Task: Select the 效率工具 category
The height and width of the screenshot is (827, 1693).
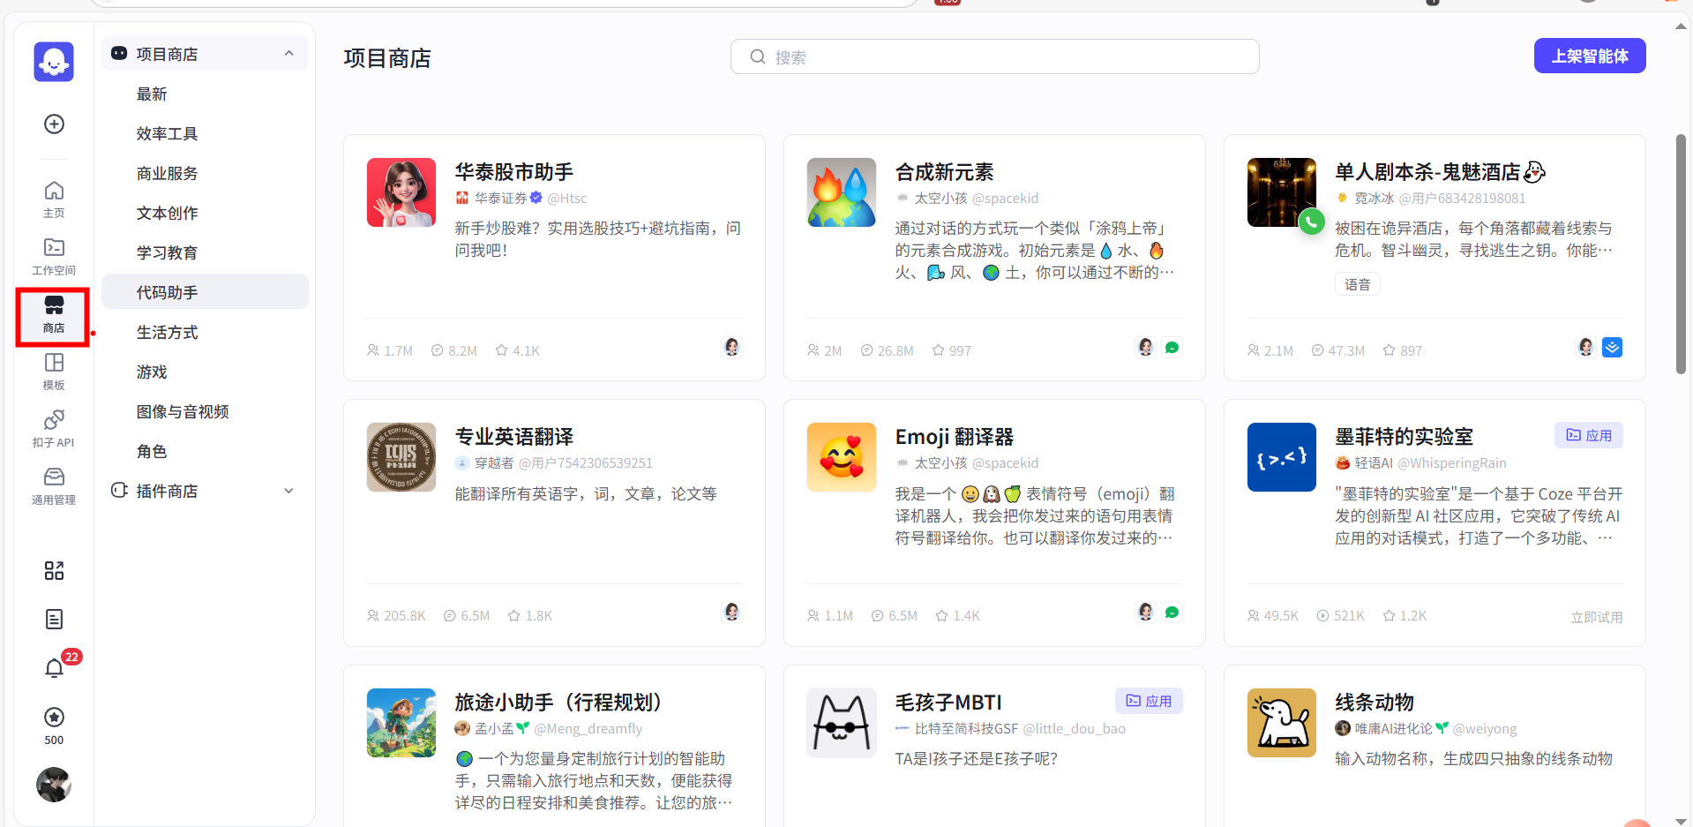Action: tap(167, 133)
